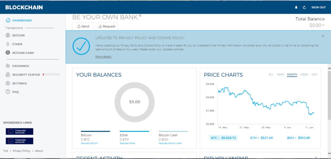
Task: Click the scrollbar down arrow
Action: (329, 154)
